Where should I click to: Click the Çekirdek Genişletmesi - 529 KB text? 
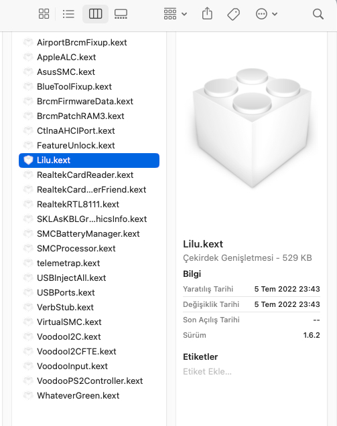(247, 258)
